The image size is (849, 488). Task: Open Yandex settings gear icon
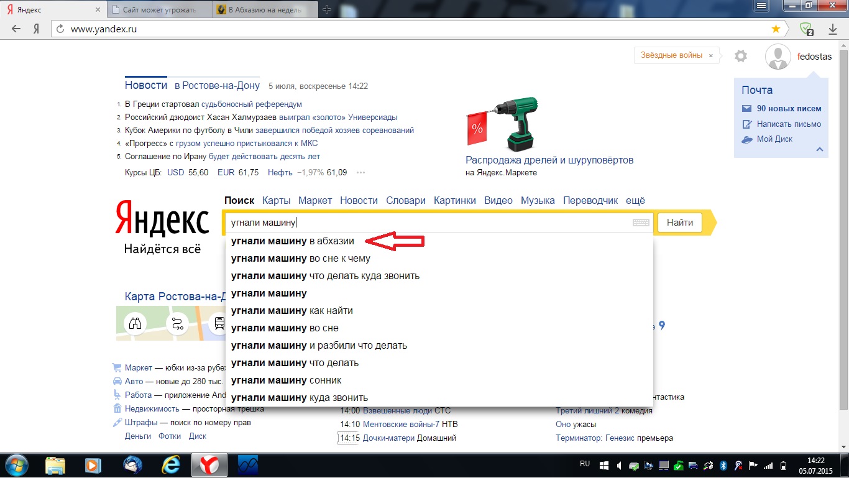(x=740, y=56)
